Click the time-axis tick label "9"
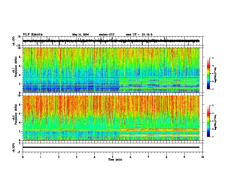The height and width of the screenshot is (176, 228). [x=184, y=157]
